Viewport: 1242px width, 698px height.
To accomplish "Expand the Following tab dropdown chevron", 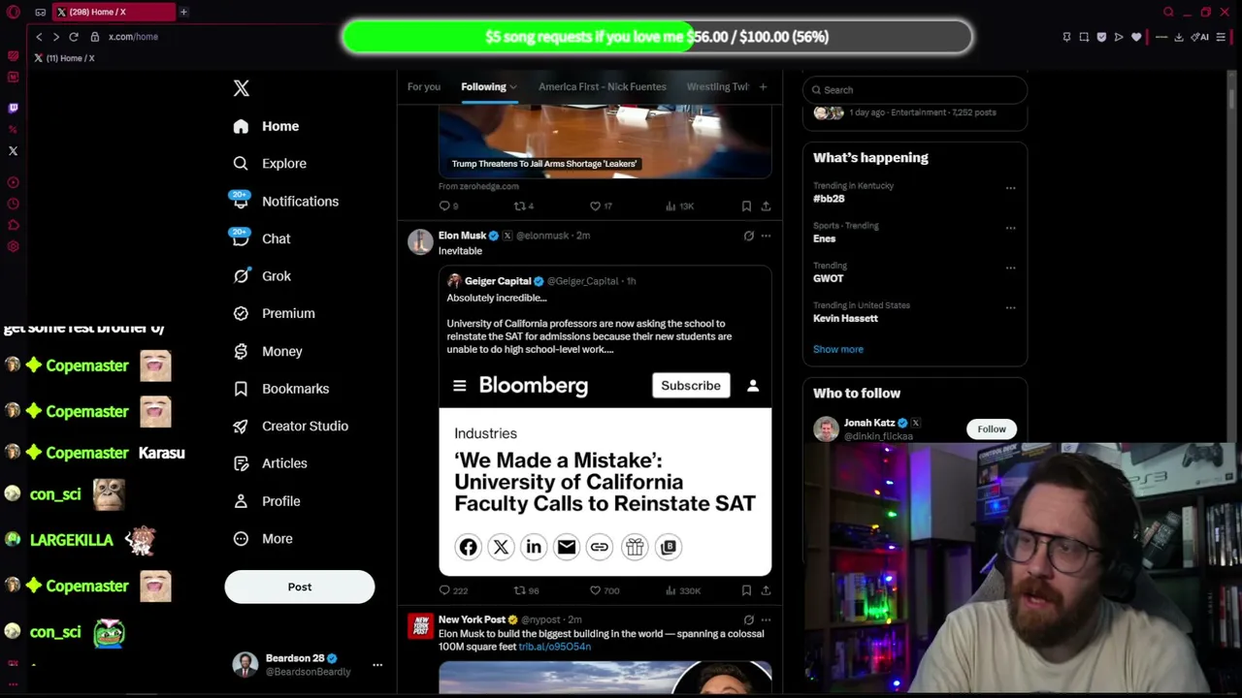I will pos(513,87).
